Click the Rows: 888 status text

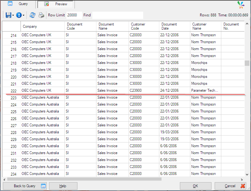pos(208,15)
